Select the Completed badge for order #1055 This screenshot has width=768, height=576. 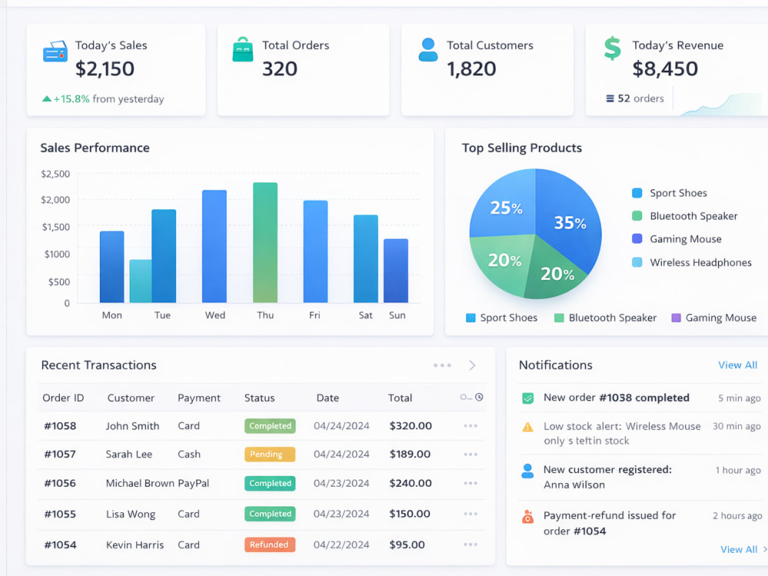click(x=270, y=514)
